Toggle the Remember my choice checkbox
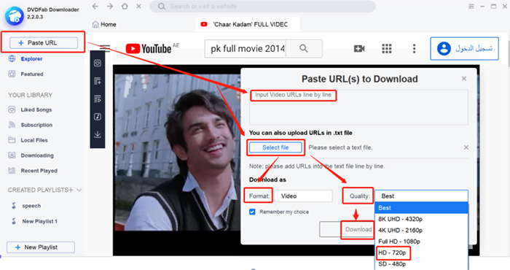510x270 pixels. [x=252, y=212]
